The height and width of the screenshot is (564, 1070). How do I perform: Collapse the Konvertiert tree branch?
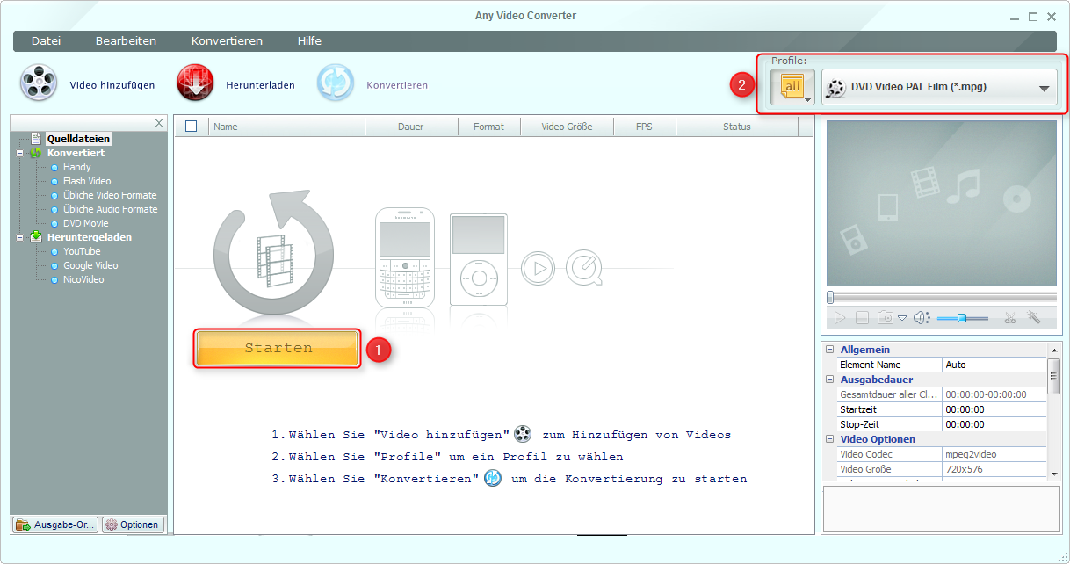click(x=19, y=153)
